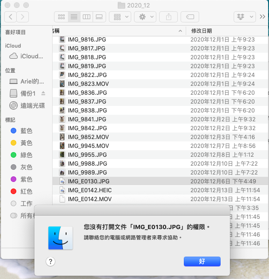Select file IMG_9816.JPG
This screenshot has height=279, width=269.
click(x=160, y=40)
